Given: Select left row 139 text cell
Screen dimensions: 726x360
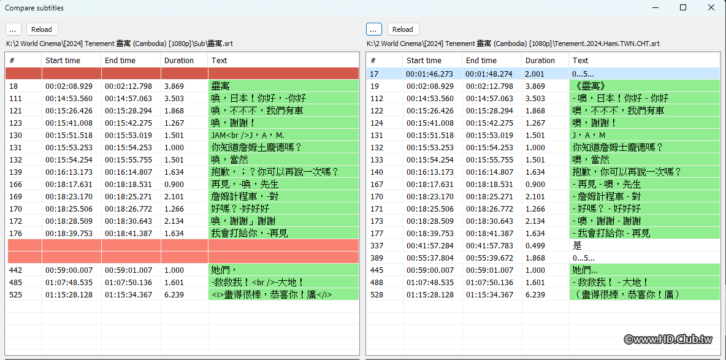Looking at the screenshot, I should click(283, 172).
